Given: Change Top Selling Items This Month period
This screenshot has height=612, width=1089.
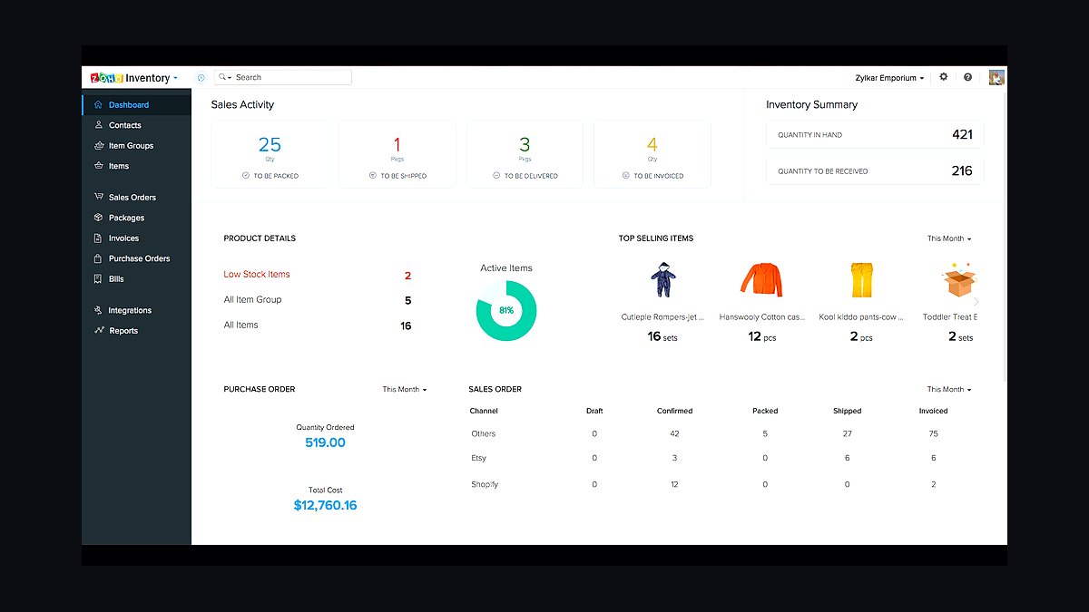Looking at the screenshot, I should coord(949,238).
